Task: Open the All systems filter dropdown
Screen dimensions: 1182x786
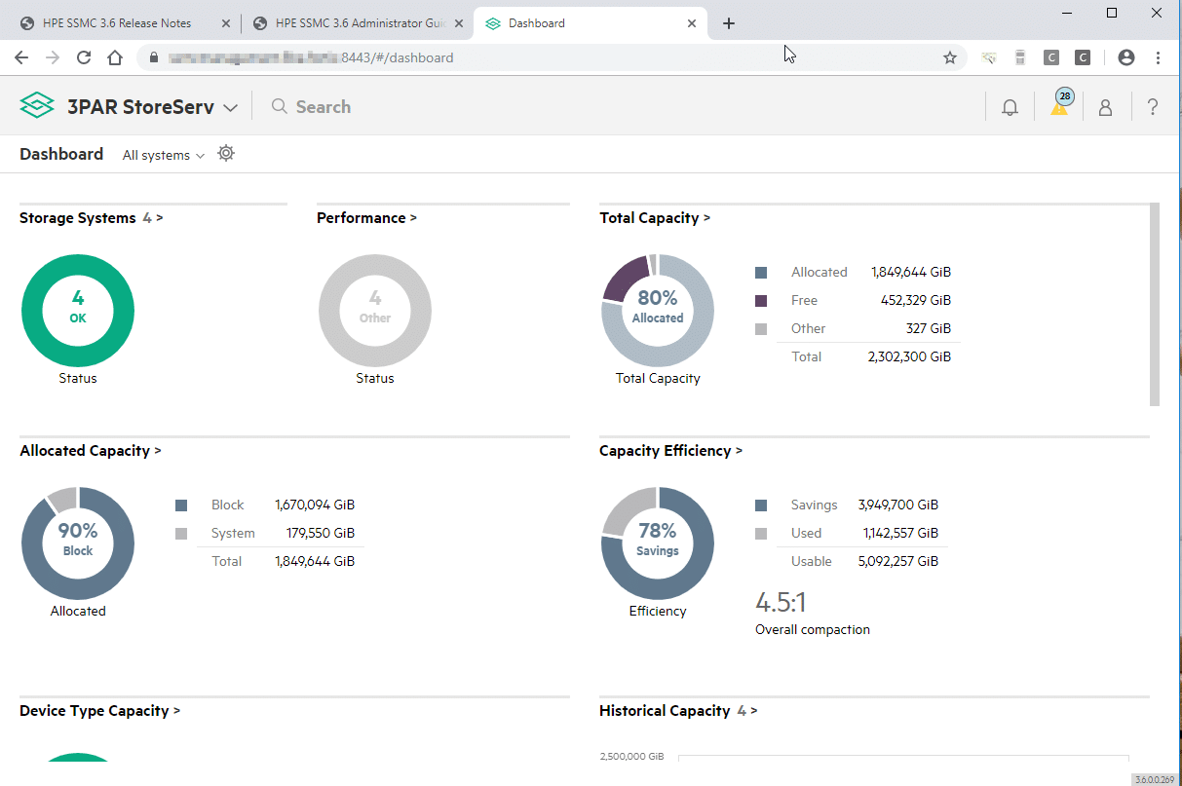Action: (163, 156)
